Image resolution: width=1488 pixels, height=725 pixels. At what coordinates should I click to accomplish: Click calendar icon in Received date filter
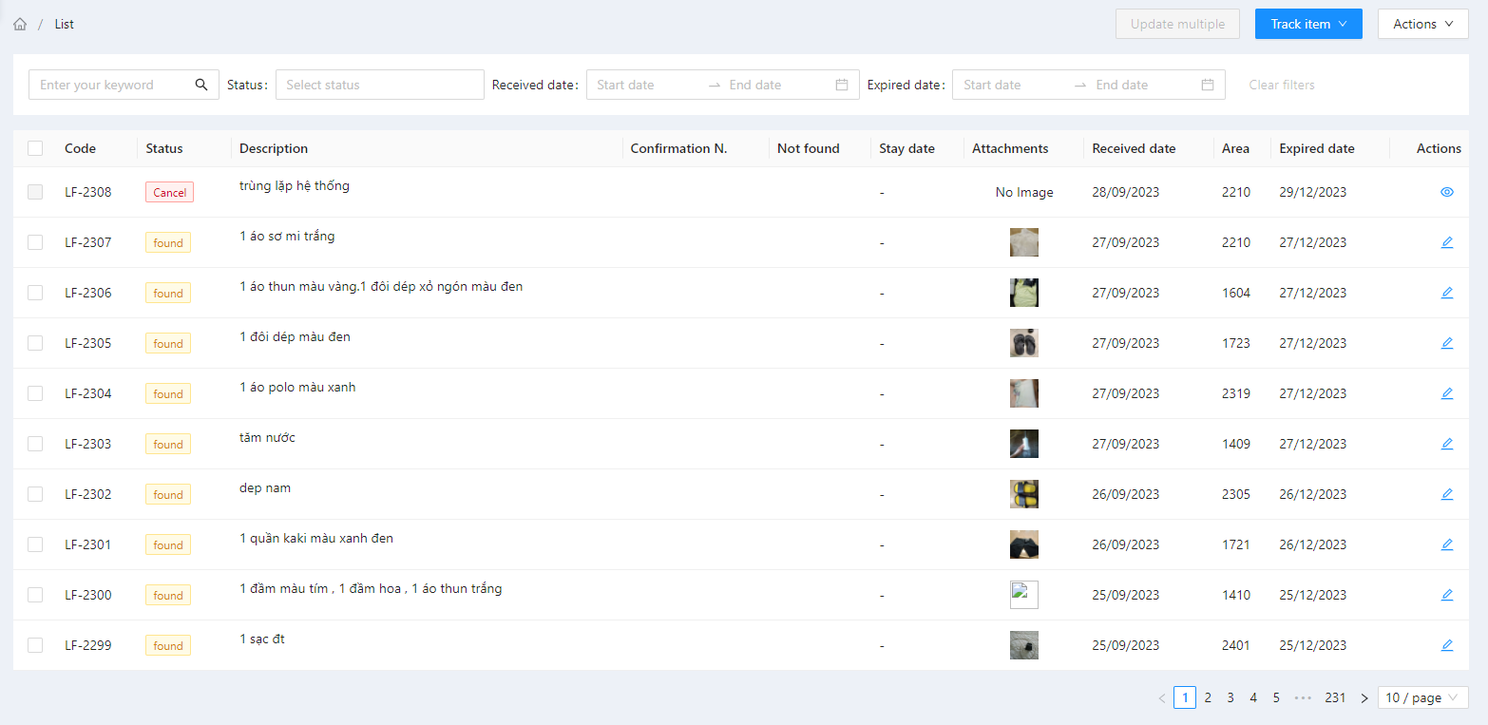click(841, 85)
